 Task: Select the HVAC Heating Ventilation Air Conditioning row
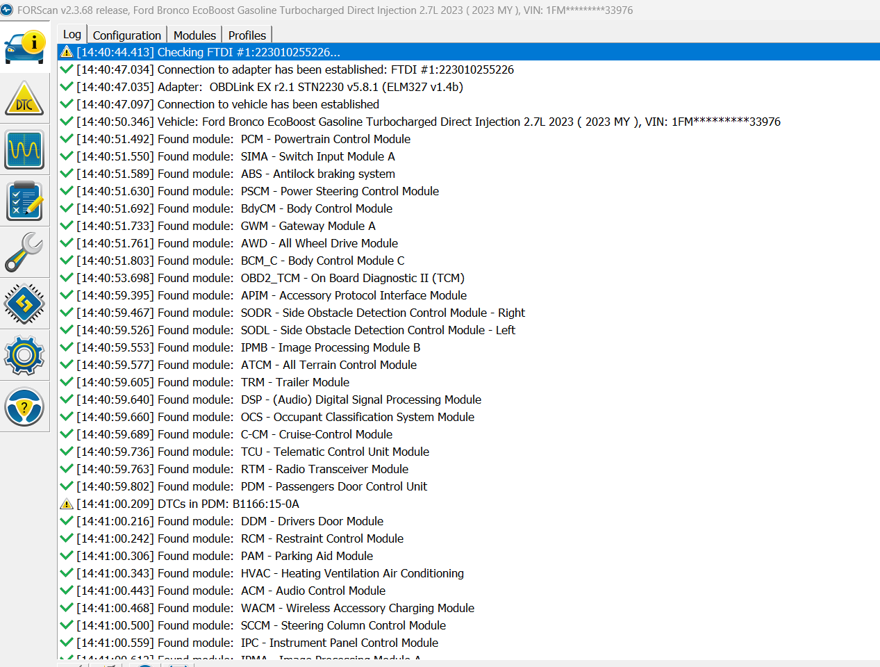pyautogui.click(x=468, y=573)
